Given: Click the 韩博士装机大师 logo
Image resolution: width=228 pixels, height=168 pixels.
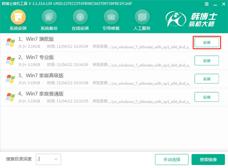Looking at the screenshot, I should click(x=193, y=18).
